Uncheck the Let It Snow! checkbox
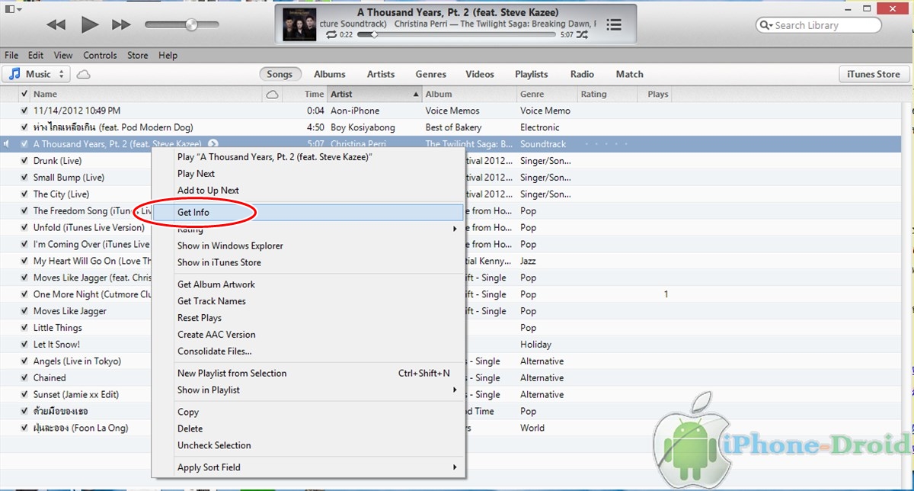The width and height of the screenshot is (914, 491). pyautogui.click(x=24, y=345)
